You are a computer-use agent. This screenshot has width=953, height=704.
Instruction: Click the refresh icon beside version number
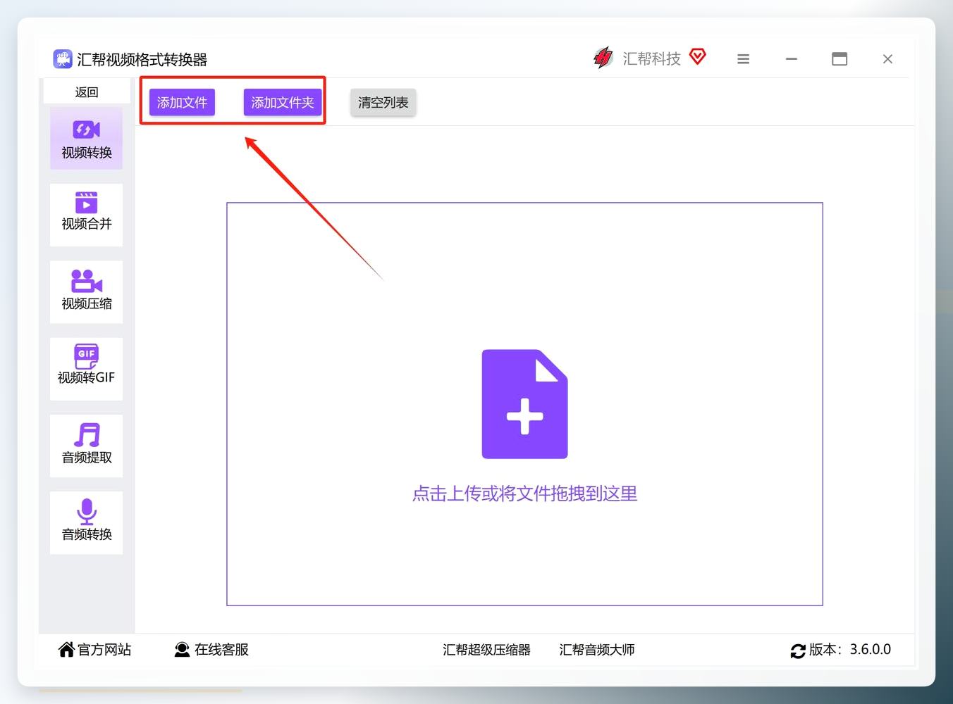(798, 651)
